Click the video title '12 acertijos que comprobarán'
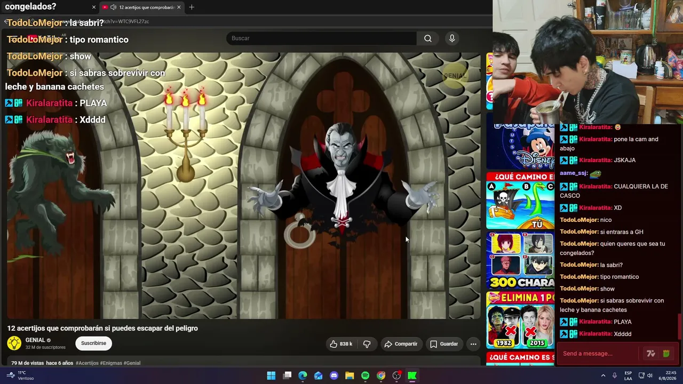Image resolution: width=683 pixels, height=384 pixels. pyautogui.click(x=102, y=328)
